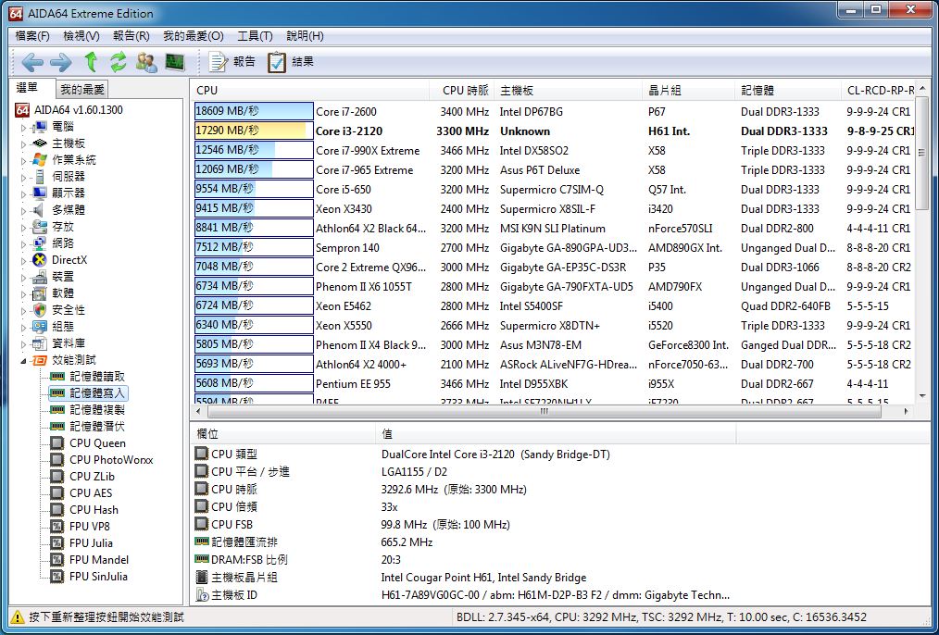Select the DirectX tree icon
This screenshot has height=635, width=939.
pyautogui.click(x=40, y=260)
